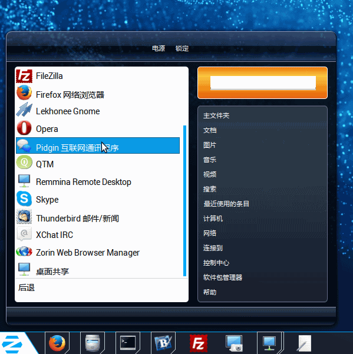
Task: Click the 锁定 lock button
Action: click(x=182, y=48)
